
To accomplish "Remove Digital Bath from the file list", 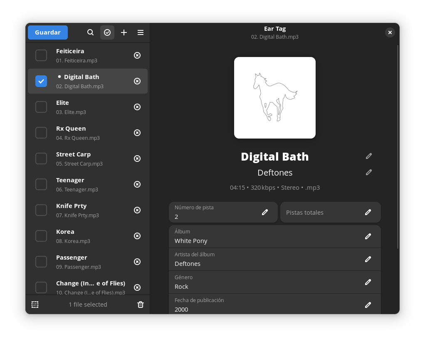I will (x=137, y=81).
